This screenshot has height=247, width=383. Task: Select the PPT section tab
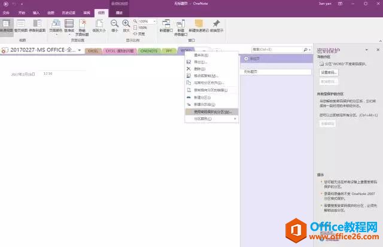(169, 51)
